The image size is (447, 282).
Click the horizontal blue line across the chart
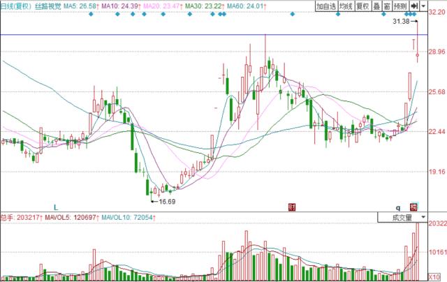tap(214, 35)
